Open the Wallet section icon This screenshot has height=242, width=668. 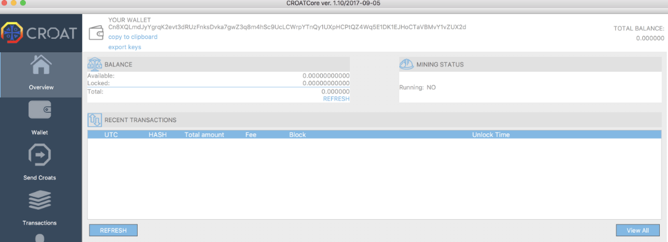coord(39,110)
